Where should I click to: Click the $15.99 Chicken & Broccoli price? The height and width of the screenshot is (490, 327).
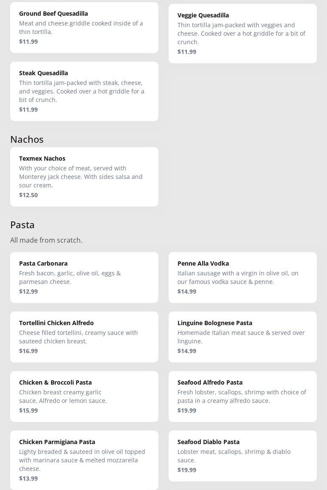click(x=28, y=411)
